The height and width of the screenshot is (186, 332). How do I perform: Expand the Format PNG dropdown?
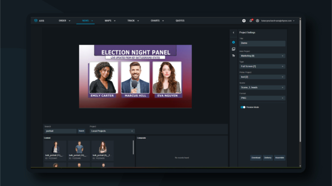click(x=262, y=98)
